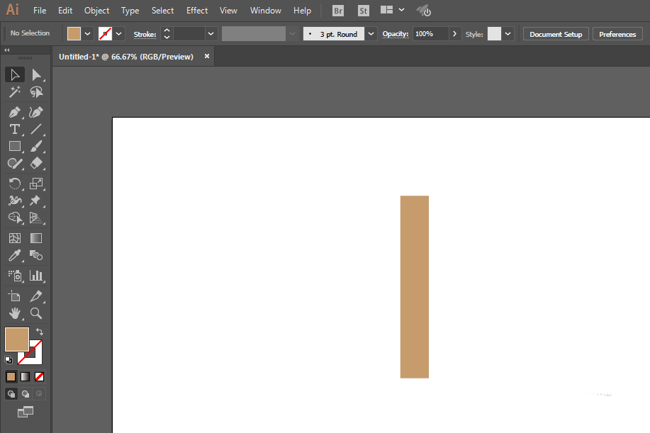Open the Edit menu
The height and width of the screenshot is (433, 650).
click(65, 11)
